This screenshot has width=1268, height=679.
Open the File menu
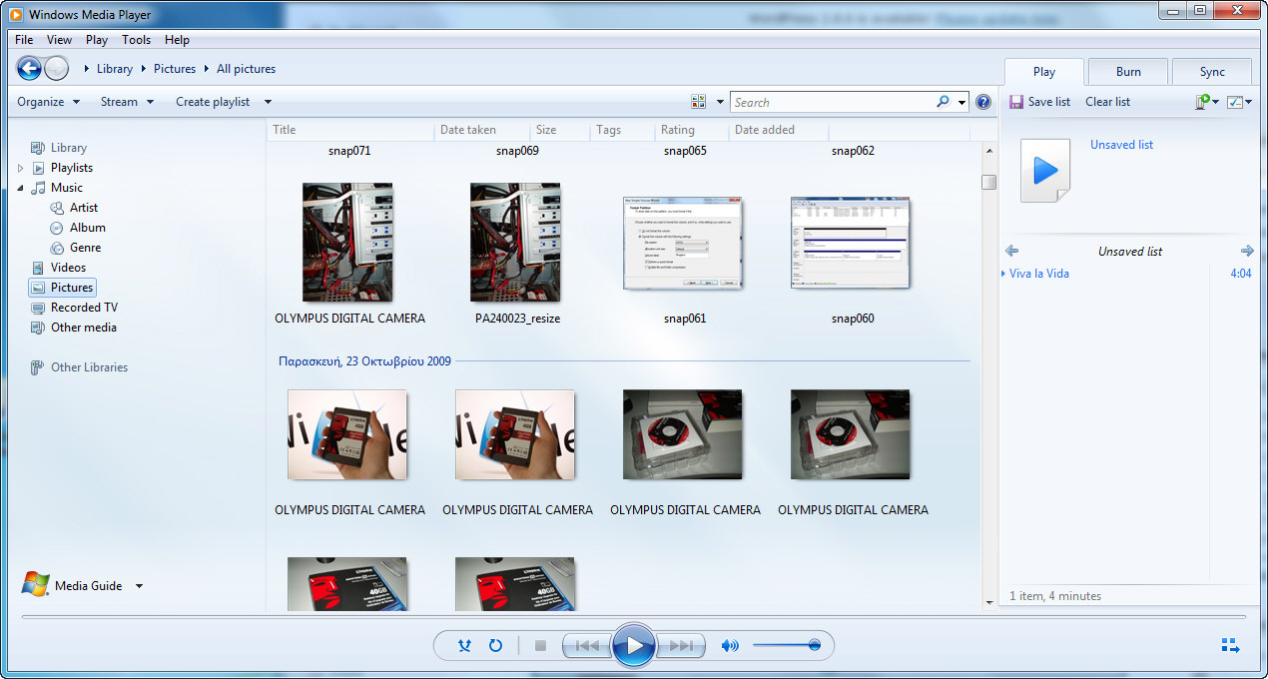point(24,40)
